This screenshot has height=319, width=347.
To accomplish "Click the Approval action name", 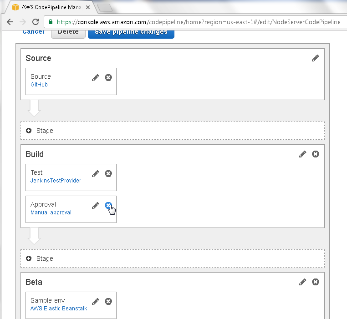I will pyautogui.click(x=43, y=205).
